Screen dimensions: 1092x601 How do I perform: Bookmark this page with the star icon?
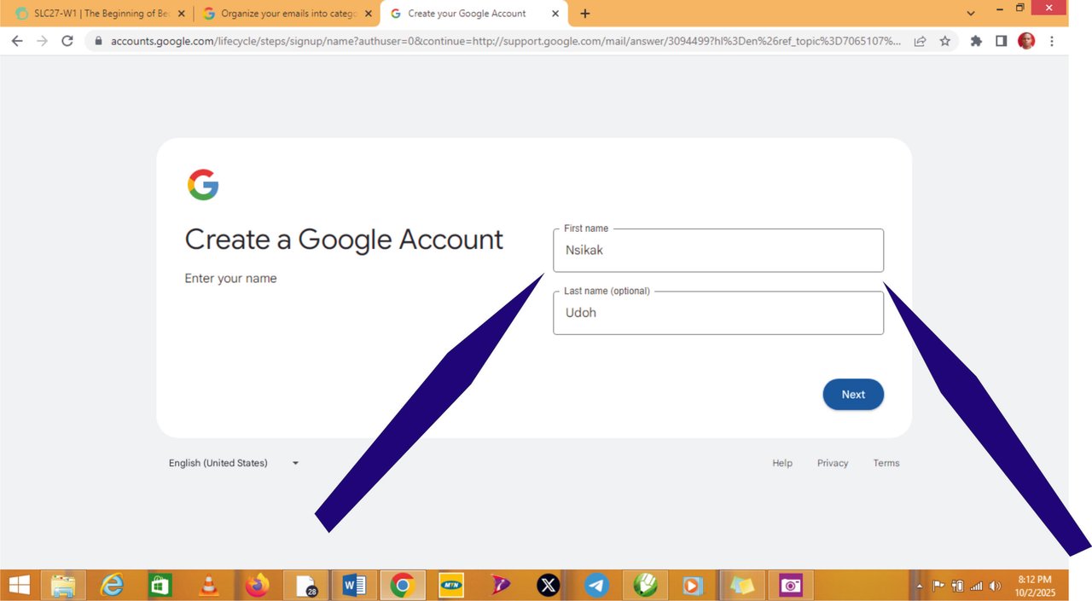945,41
